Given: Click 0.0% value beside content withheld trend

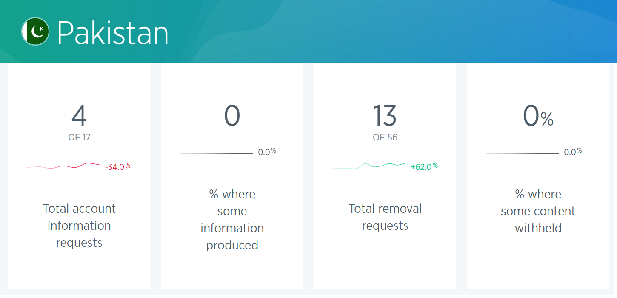Looking at the screenshot, I should pos(573,152).
